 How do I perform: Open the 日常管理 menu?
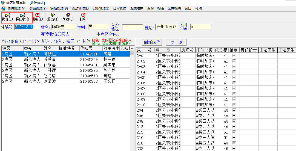[120, 8]
